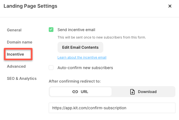Uncheck the Send incentive email checkbox
Image resolution: width=179 pixels, height=120 pixels.
point(51,30)
